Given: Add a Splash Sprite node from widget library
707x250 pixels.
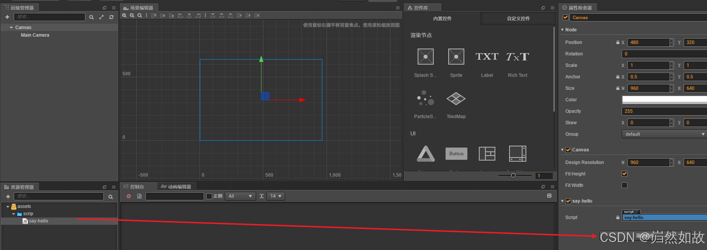Looking at the screenshot, I should click(x=426, y=57).
